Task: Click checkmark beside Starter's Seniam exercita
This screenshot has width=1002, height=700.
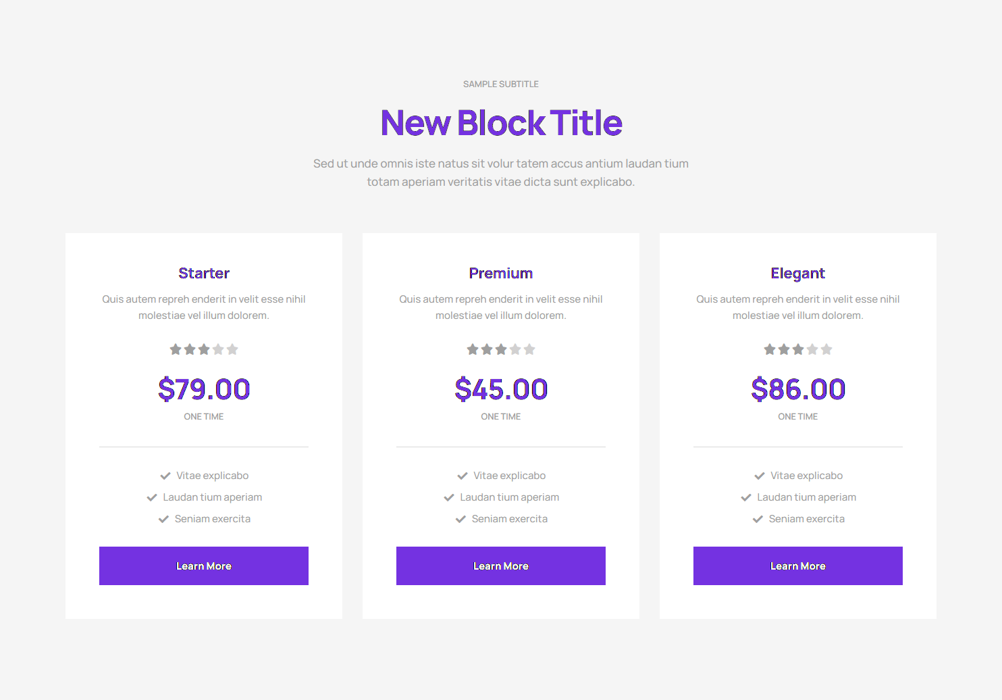Action: tap(163, 519)
